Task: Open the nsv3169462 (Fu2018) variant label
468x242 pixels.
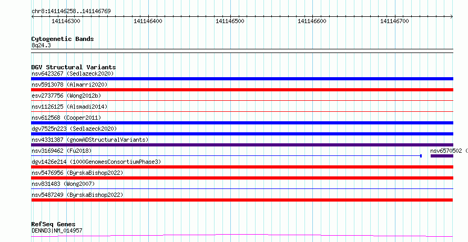Action: 62,151
